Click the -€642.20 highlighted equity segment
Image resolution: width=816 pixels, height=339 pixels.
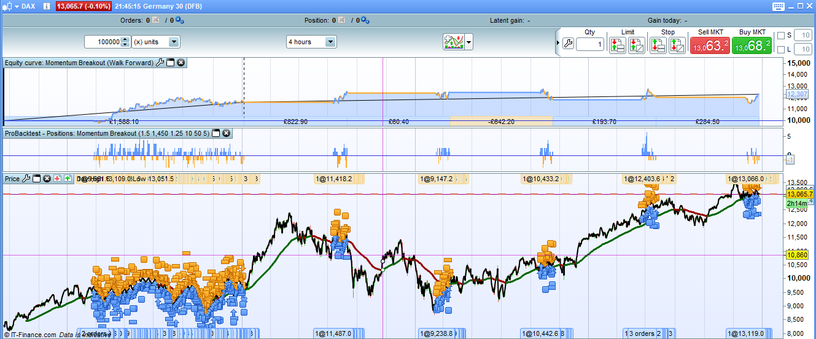[501, 122]
